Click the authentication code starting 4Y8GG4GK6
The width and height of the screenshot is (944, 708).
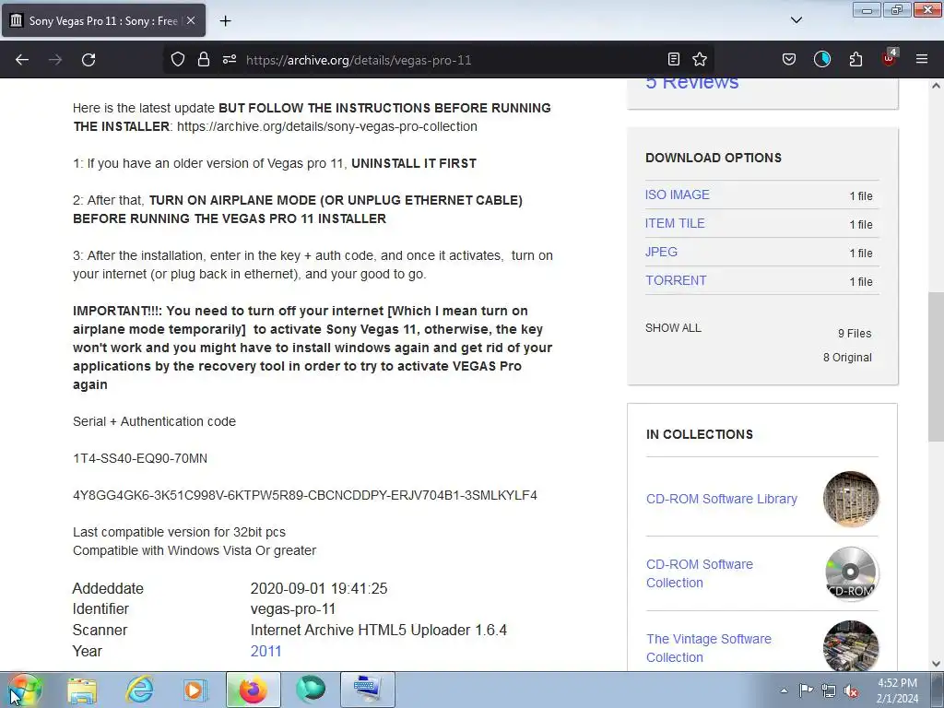(304, 495)
